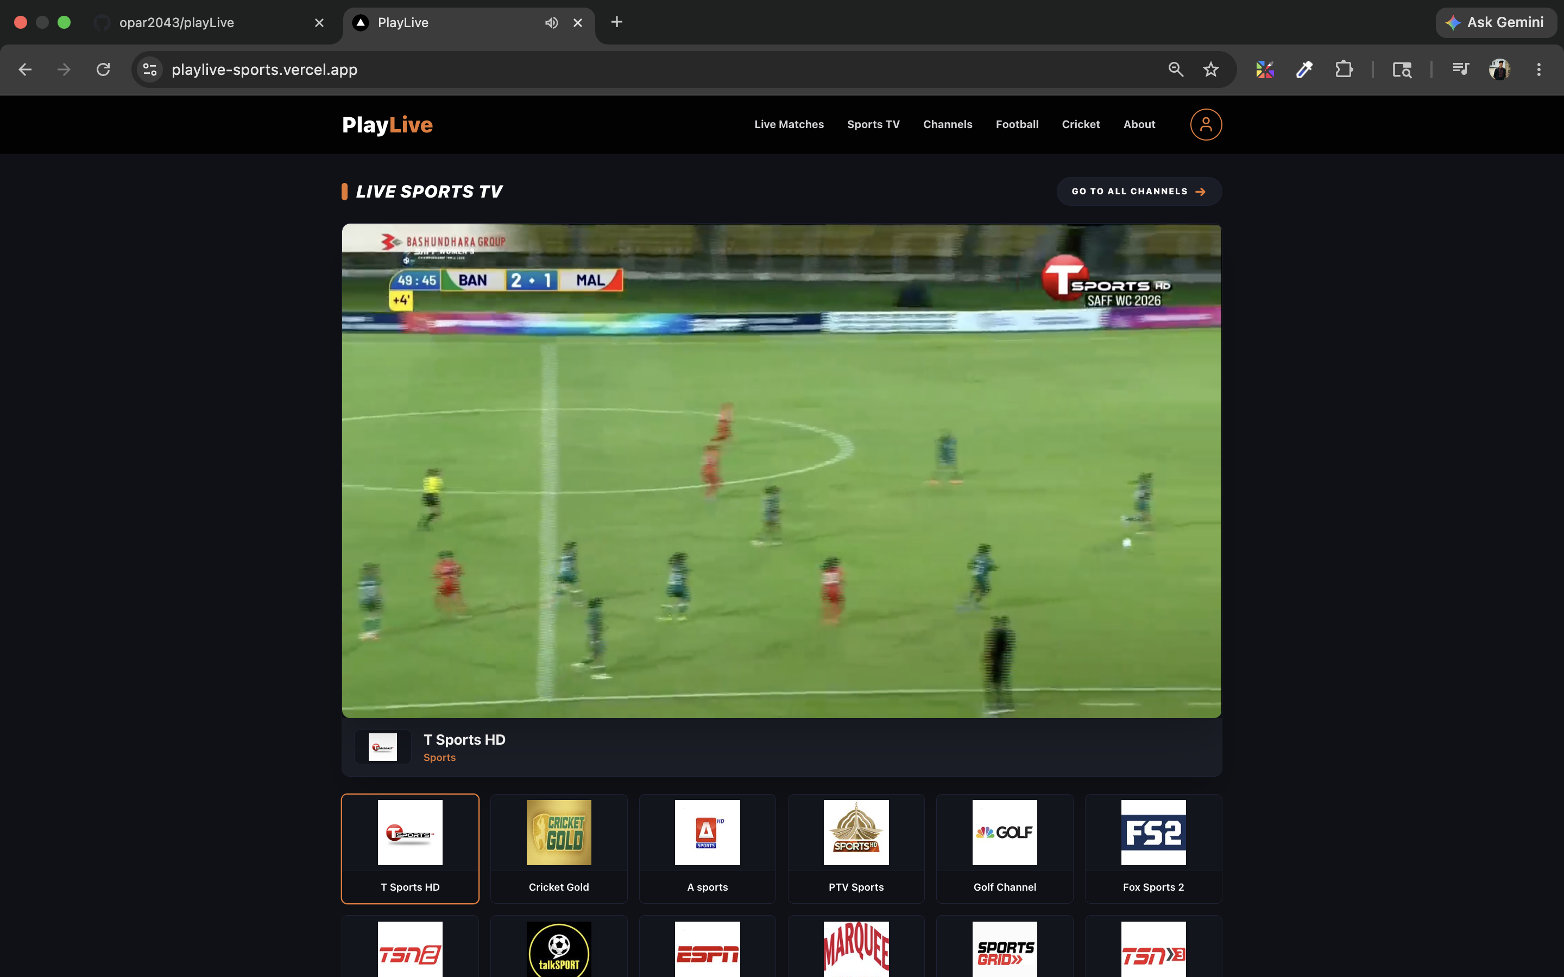This screenshot has height=977, width=1564.
Task: Select the ESPN channel logo
Action: (x=707, y=949)
